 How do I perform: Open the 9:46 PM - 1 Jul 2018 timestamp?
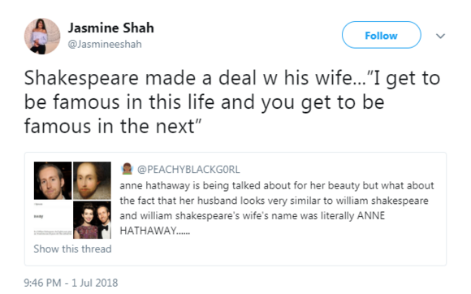pos(71,283)
